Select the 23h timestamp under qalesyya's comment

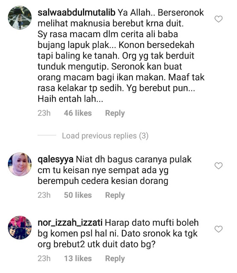pyautogui.click(x=44, y=195)
